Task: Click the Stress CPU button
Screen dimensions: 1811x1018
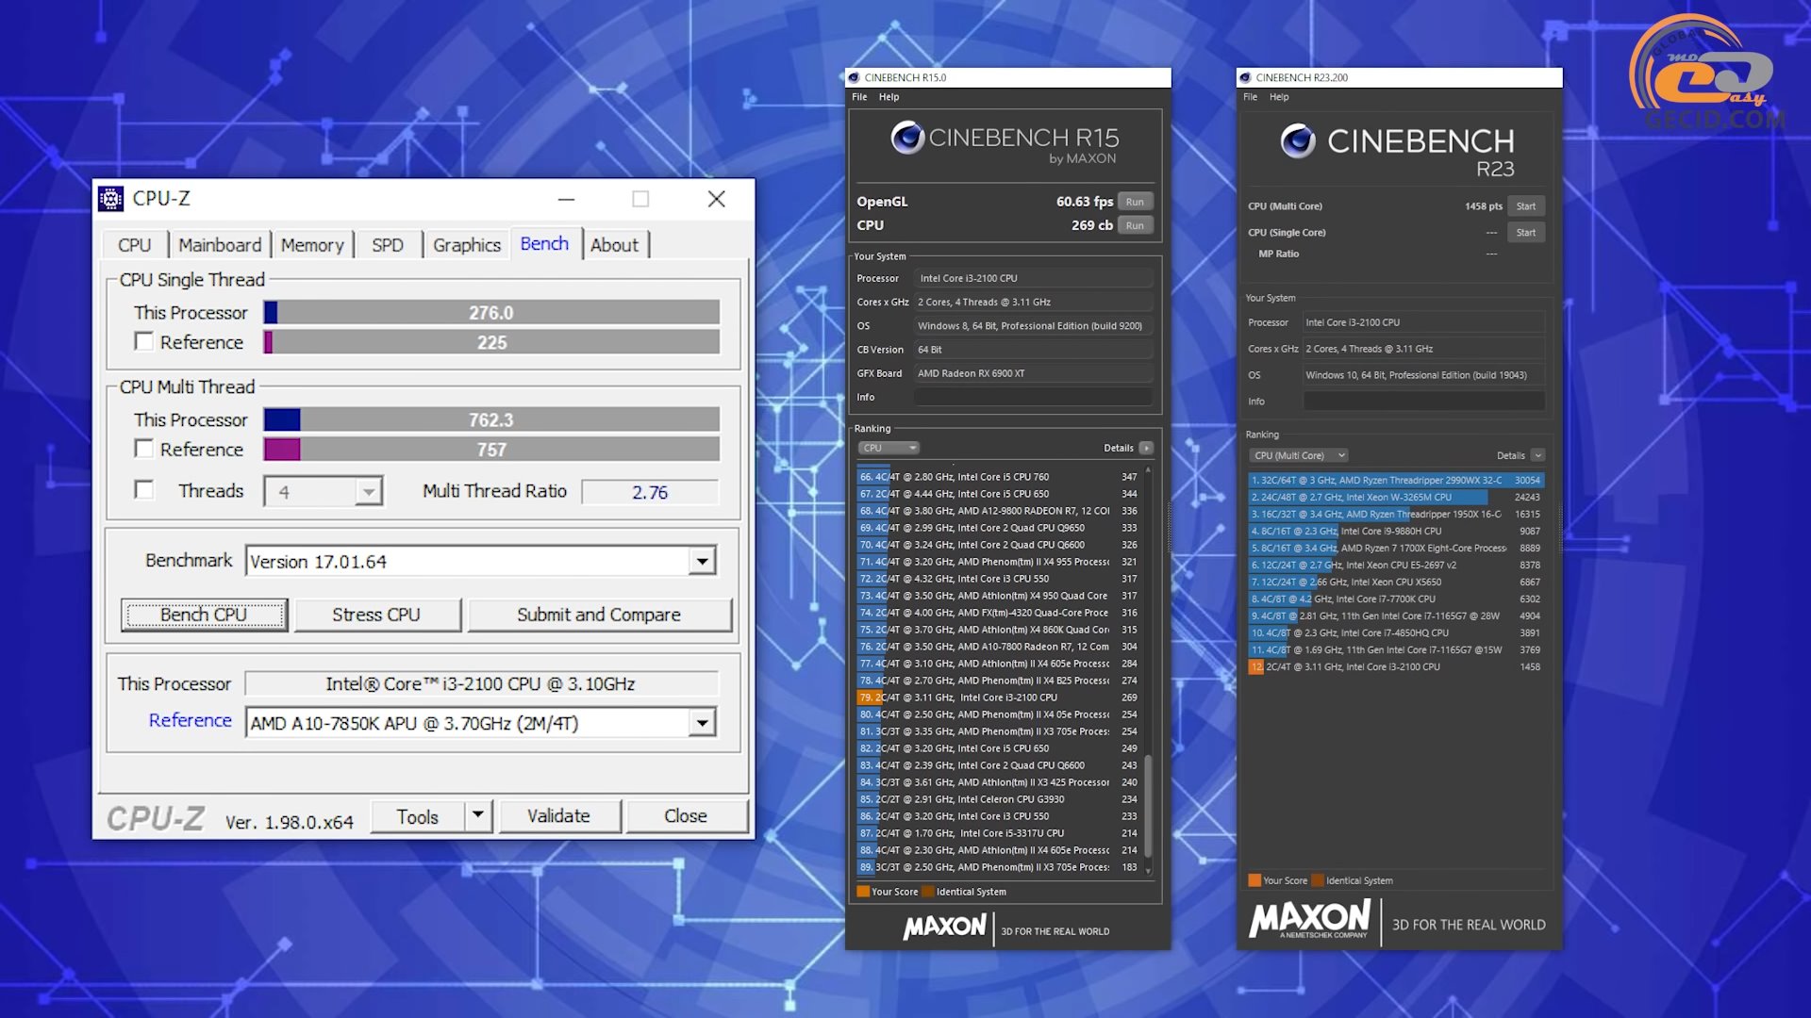Action: [x=376, y=615]
